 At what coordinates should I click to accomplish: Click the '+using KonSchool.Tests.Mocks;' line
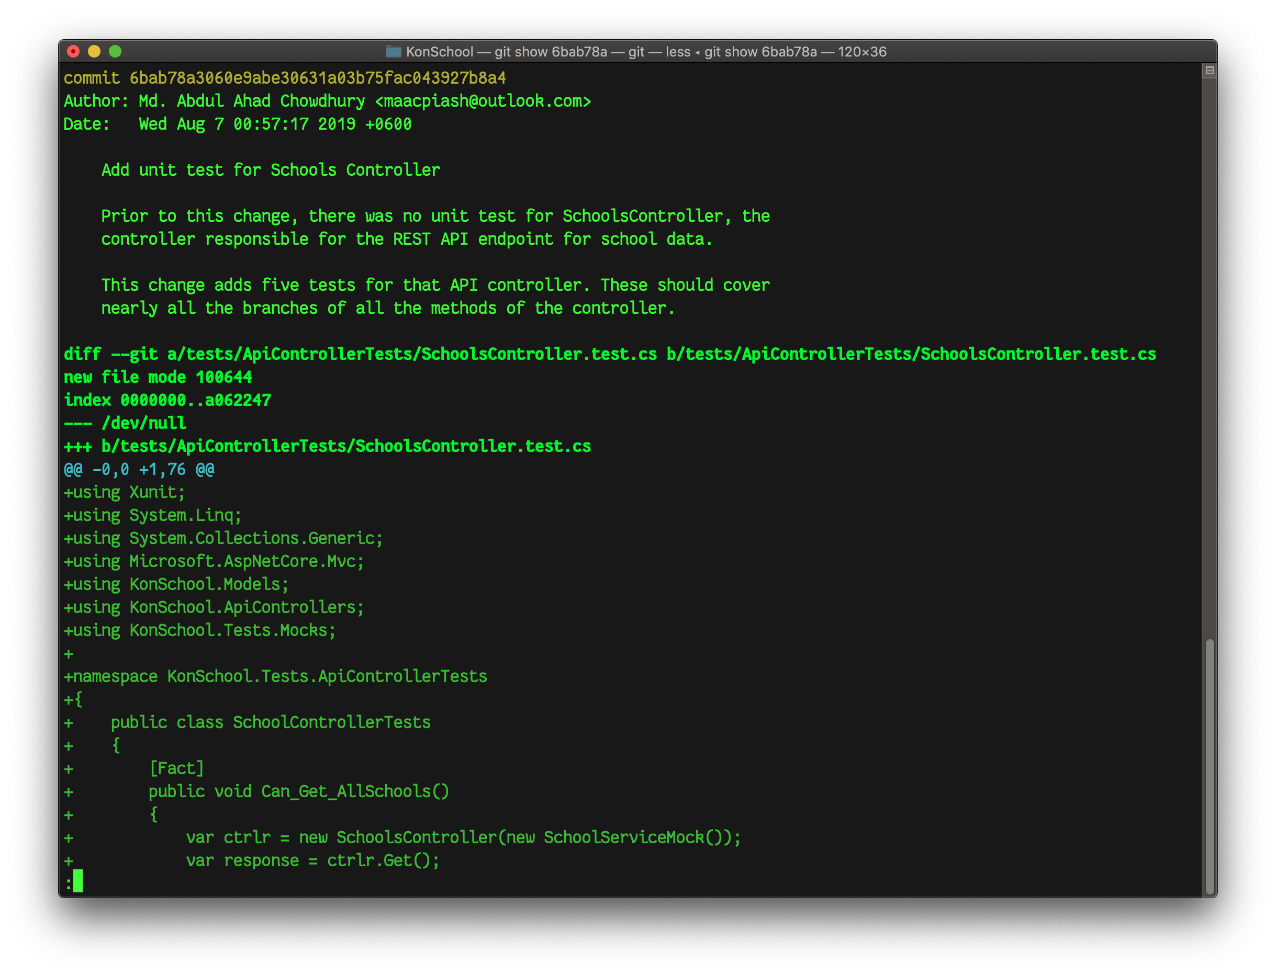200,630
